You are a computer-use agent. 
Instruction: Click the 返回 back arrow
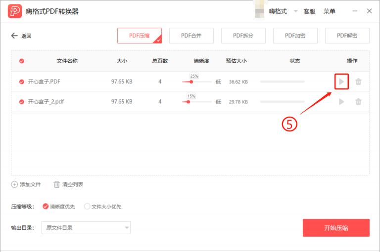point(14,36)
